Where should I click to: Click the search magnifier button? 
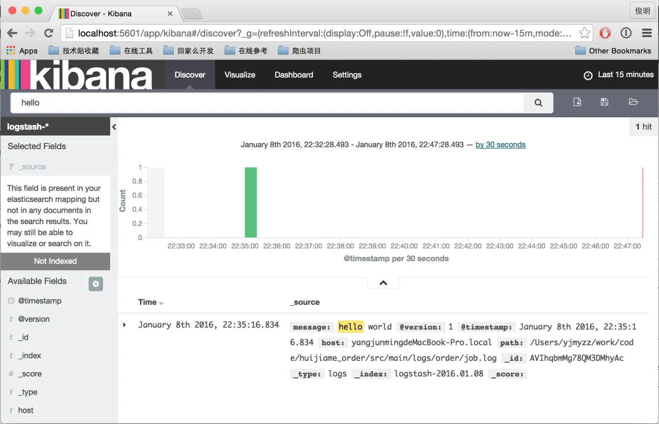tap(538, 103)
